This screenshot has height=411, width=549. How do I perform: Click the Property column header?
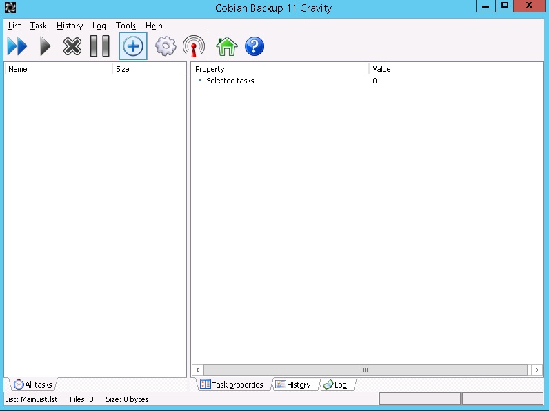[280, 69]
